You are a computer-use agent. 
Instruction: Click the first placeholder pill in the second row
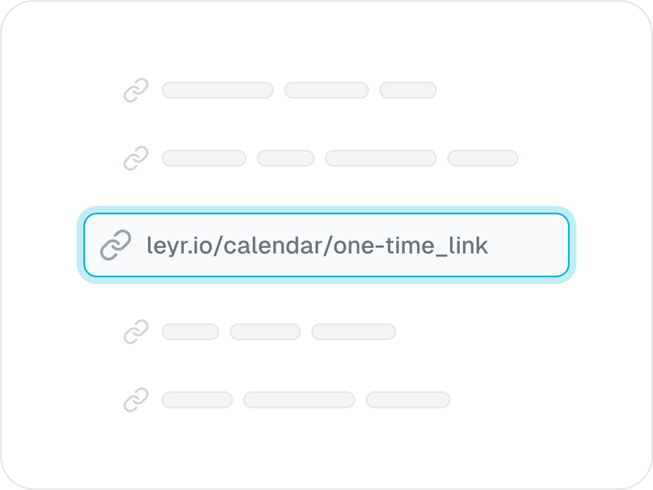pyautogui.click(x=204, y=158)
